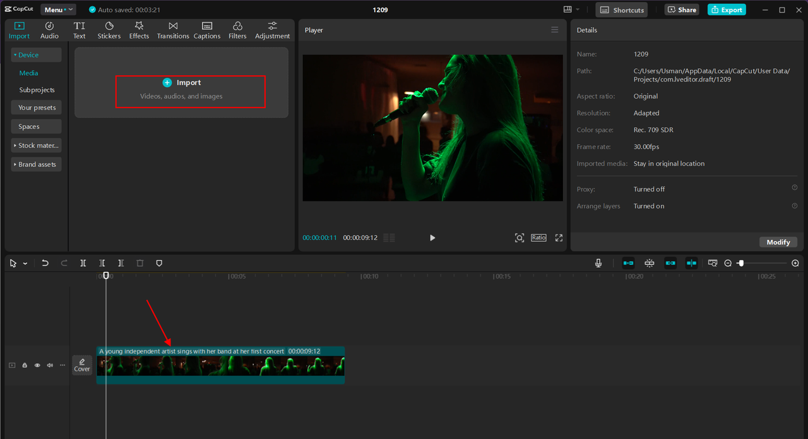Open the Player panel menu

tap(554, 30)
